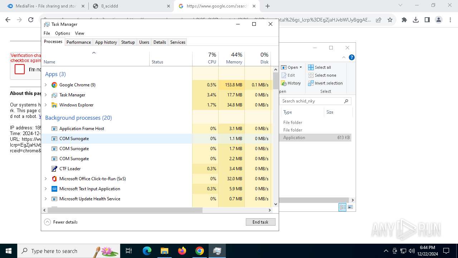Click the Microsoft Text Input Application icon
This screenshot has height=258, width=458.
pyautogui.click(x=54, y=189)
